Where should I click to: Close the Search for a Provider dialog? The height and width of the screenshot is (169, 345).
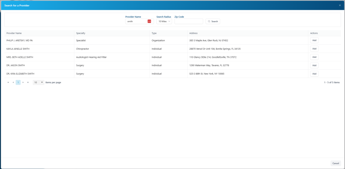click(340, 5)
